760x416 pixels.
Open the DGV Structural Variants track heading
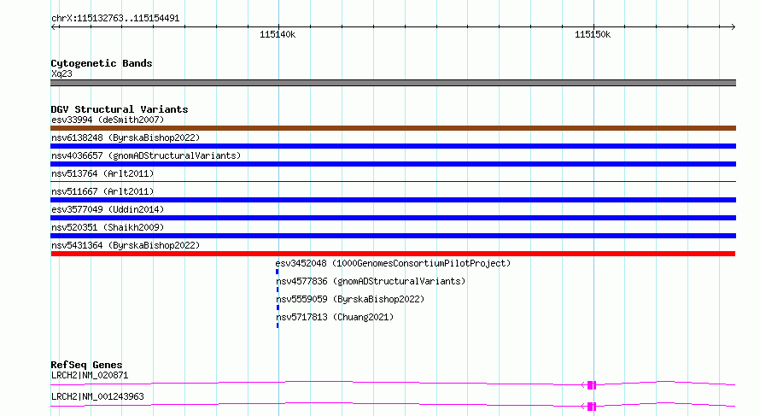120,109
